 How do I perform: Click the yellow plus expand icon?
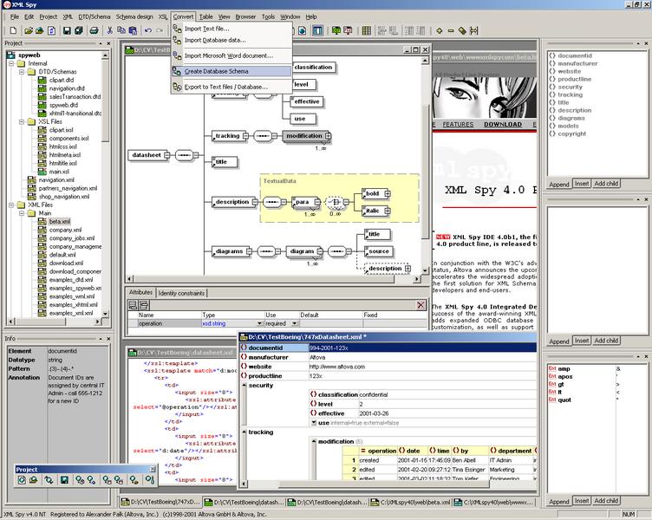tap(439, 30)
